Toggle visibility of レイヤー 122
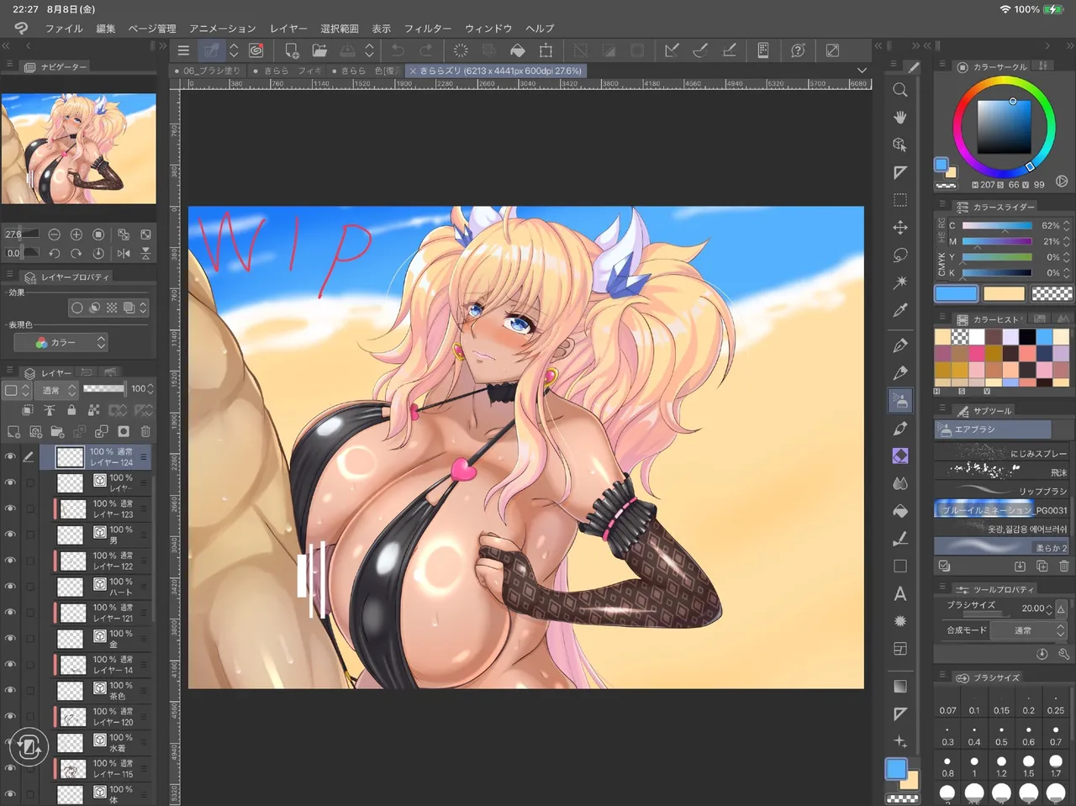The image size is (1076, 806). (10, 561)
